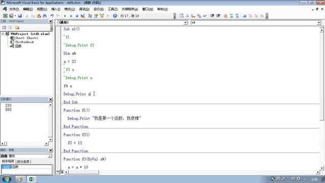Viewport: 325px width, 183px height.
Task: Open the 窗口 (Window) menu
Action: point(148,9)
